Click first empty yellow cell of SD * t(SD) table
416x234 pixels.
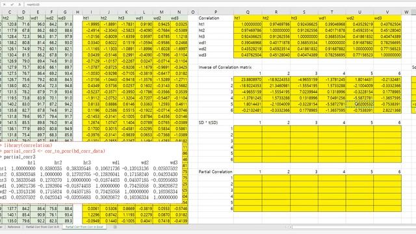click(248, 129)
